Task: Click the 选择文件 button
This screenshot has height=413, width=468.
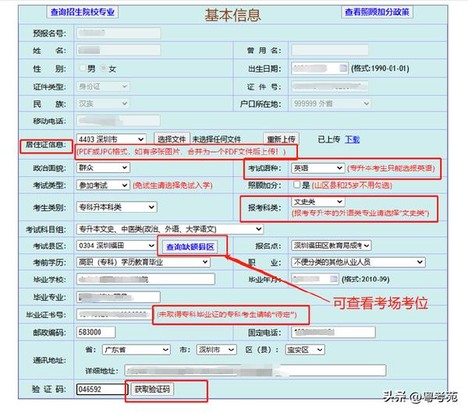Action: click(172, 139)
